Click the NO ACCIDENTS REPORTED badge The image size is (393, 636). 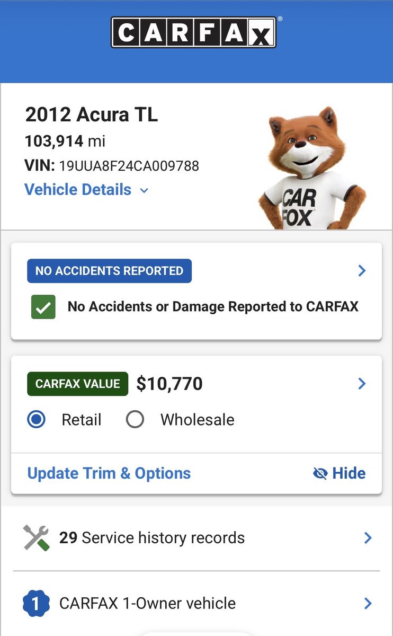109,271
